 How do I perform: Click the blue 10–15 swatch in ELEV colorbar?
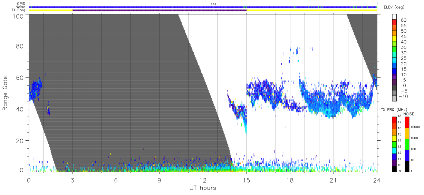point(394,72)
